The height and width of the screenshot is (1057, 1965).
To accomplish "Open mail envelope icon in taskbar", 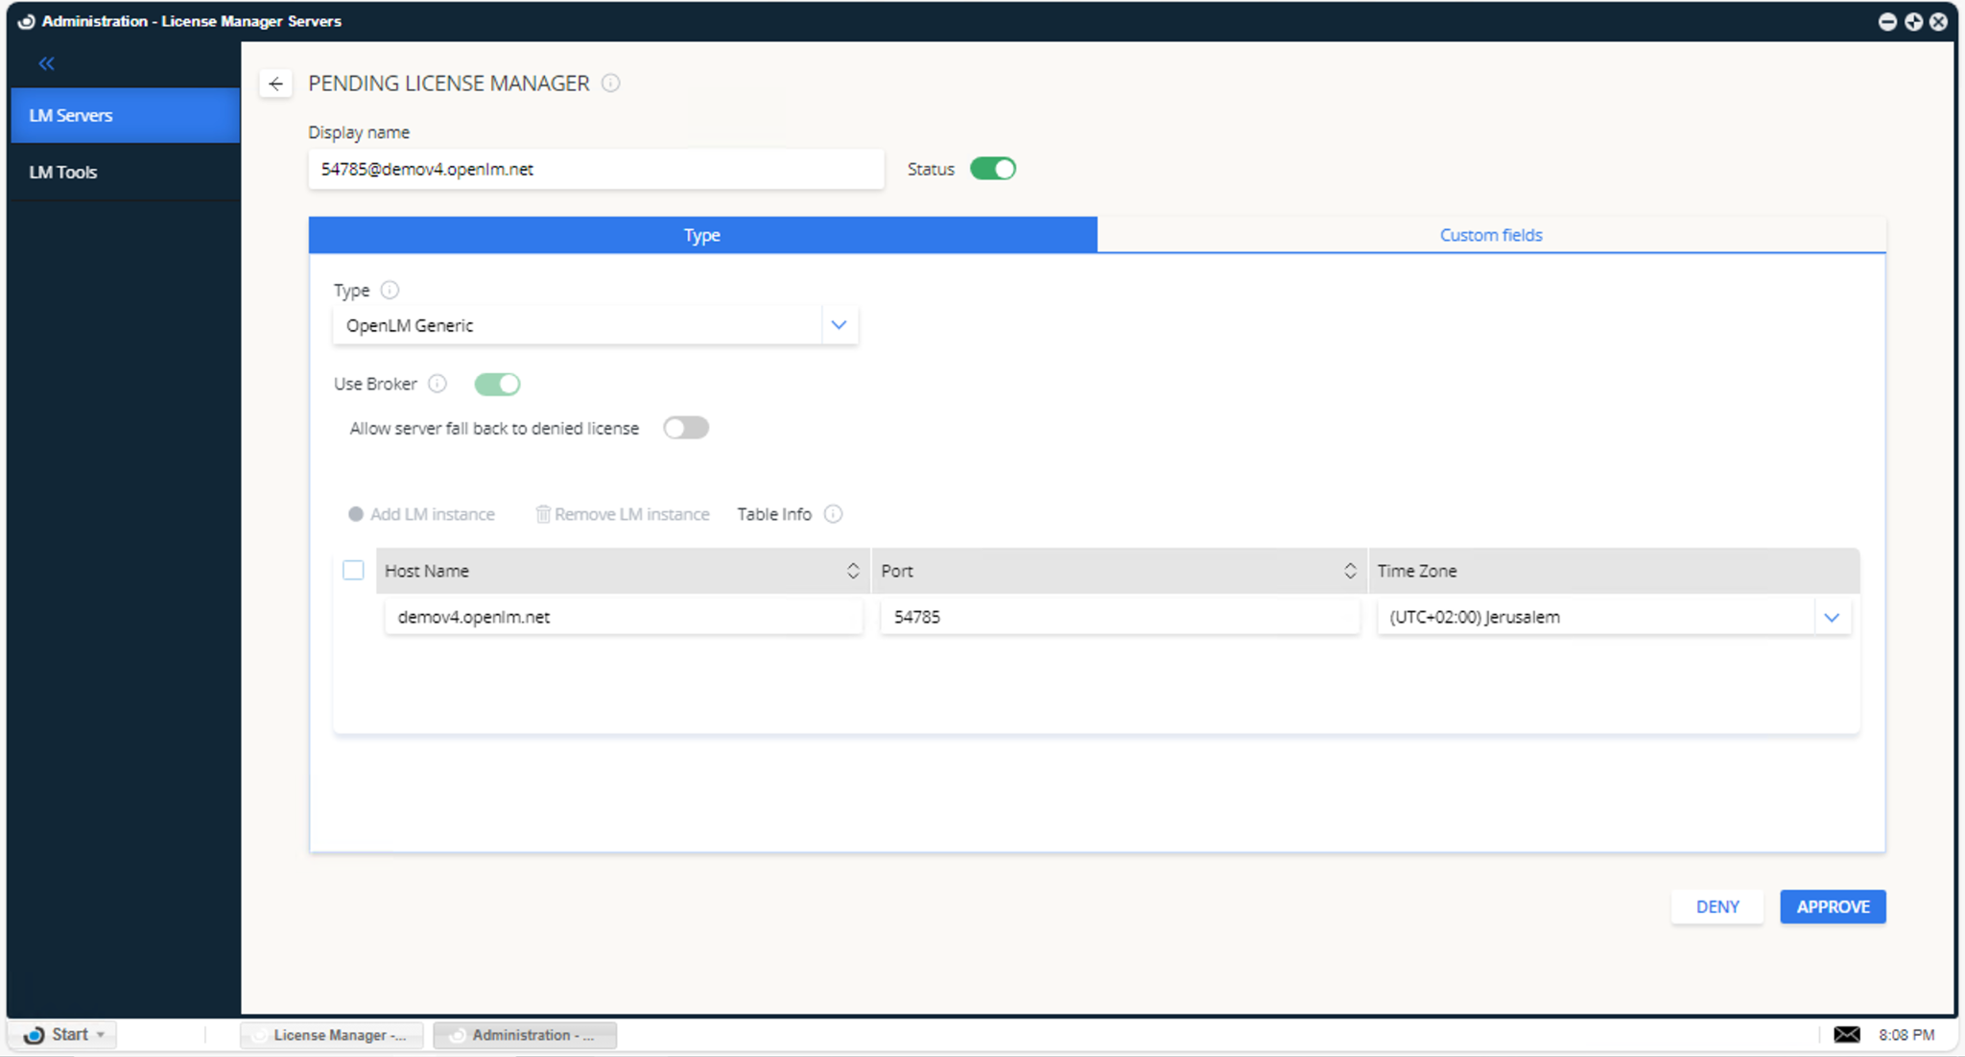I will pos(1846,1034).
